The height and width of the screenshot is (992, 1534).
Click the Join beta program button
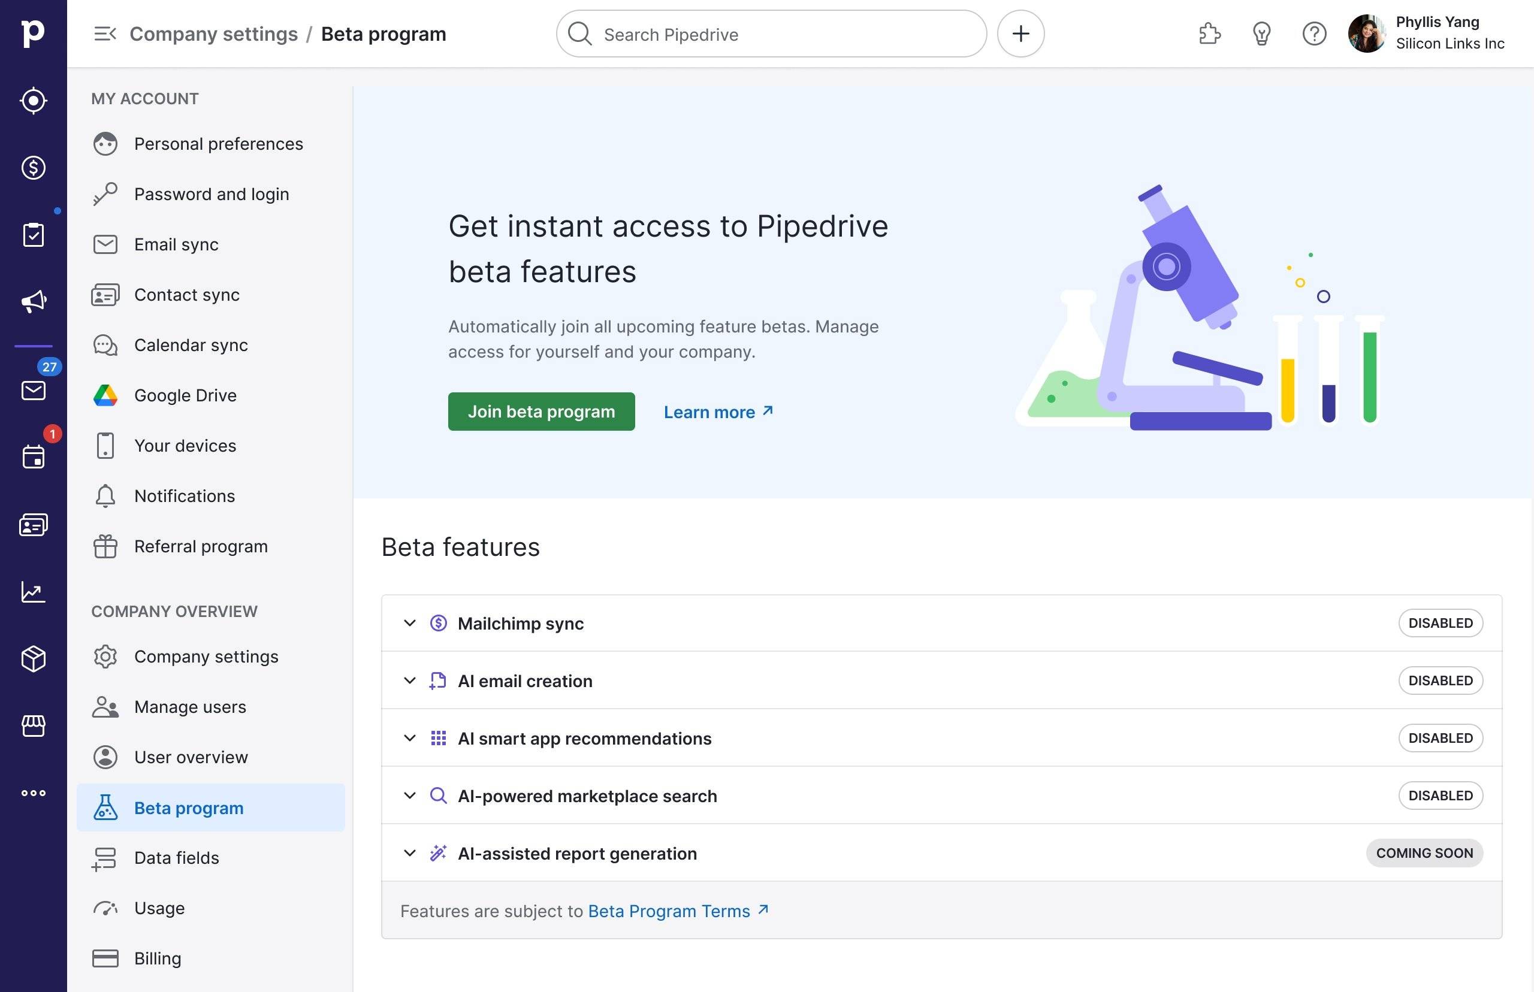pos(541,412)
